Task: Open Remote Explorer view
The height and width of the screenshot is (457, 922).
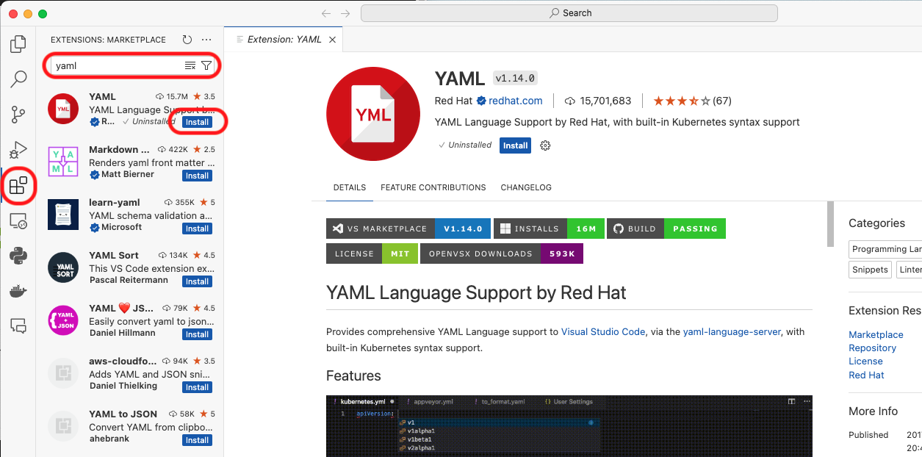Action: 18,220
